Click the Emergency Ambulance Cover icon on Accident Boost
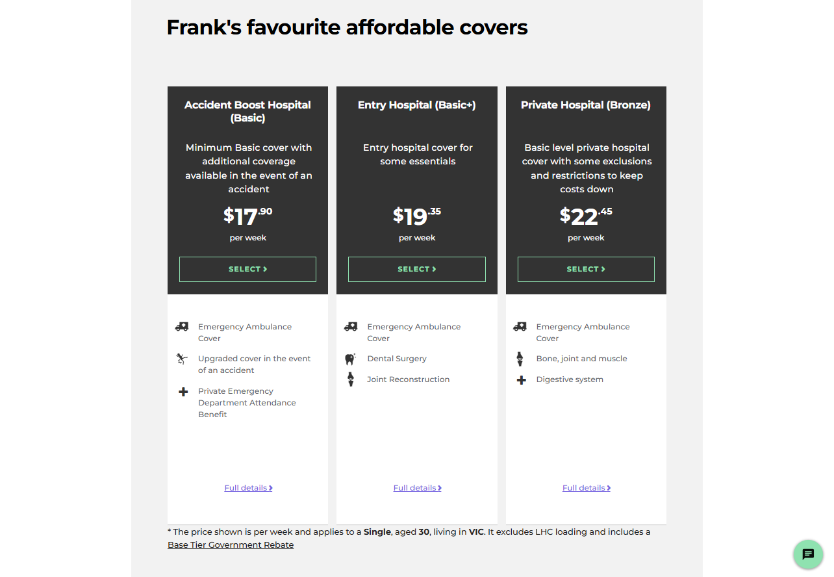834x577 pixels. (x=181, y=327)
